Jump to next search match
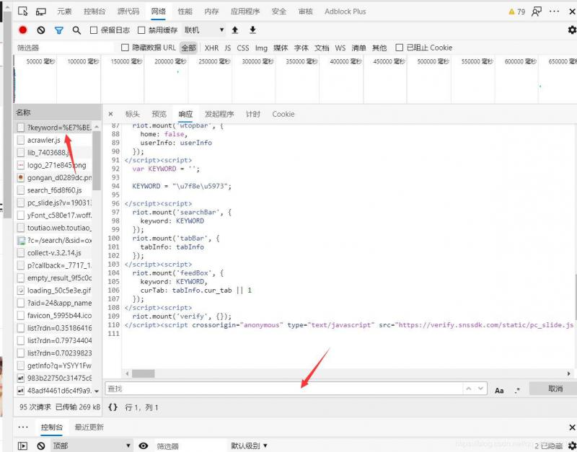The height and width of the screenshot is (452, 577). 480,389
